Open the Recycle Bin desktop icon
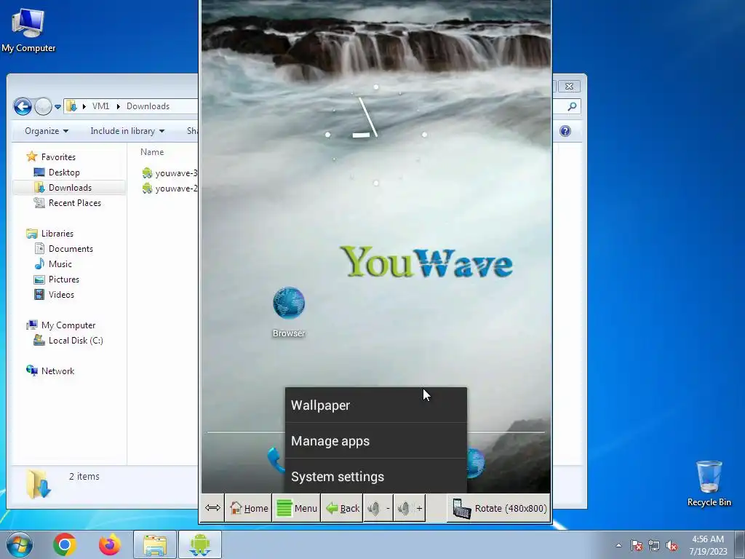 tap(709, 484)
